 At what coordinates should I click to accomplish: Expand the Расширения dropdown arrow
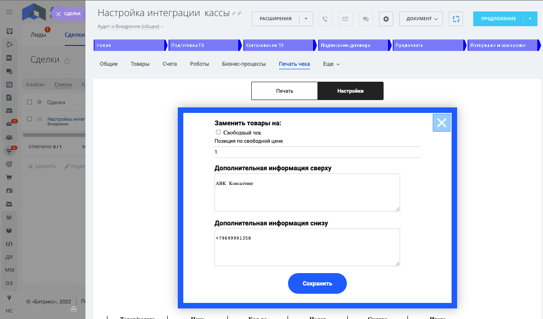point(306,19)
